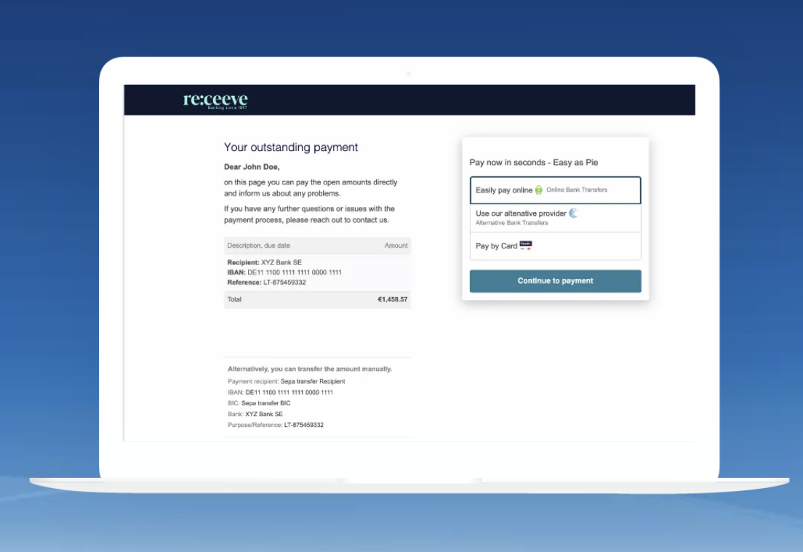The image size is (803, 552).
Task: Click 'Alternatively, you can transfer the amount manually.'
Action: [x=310, y=369]
